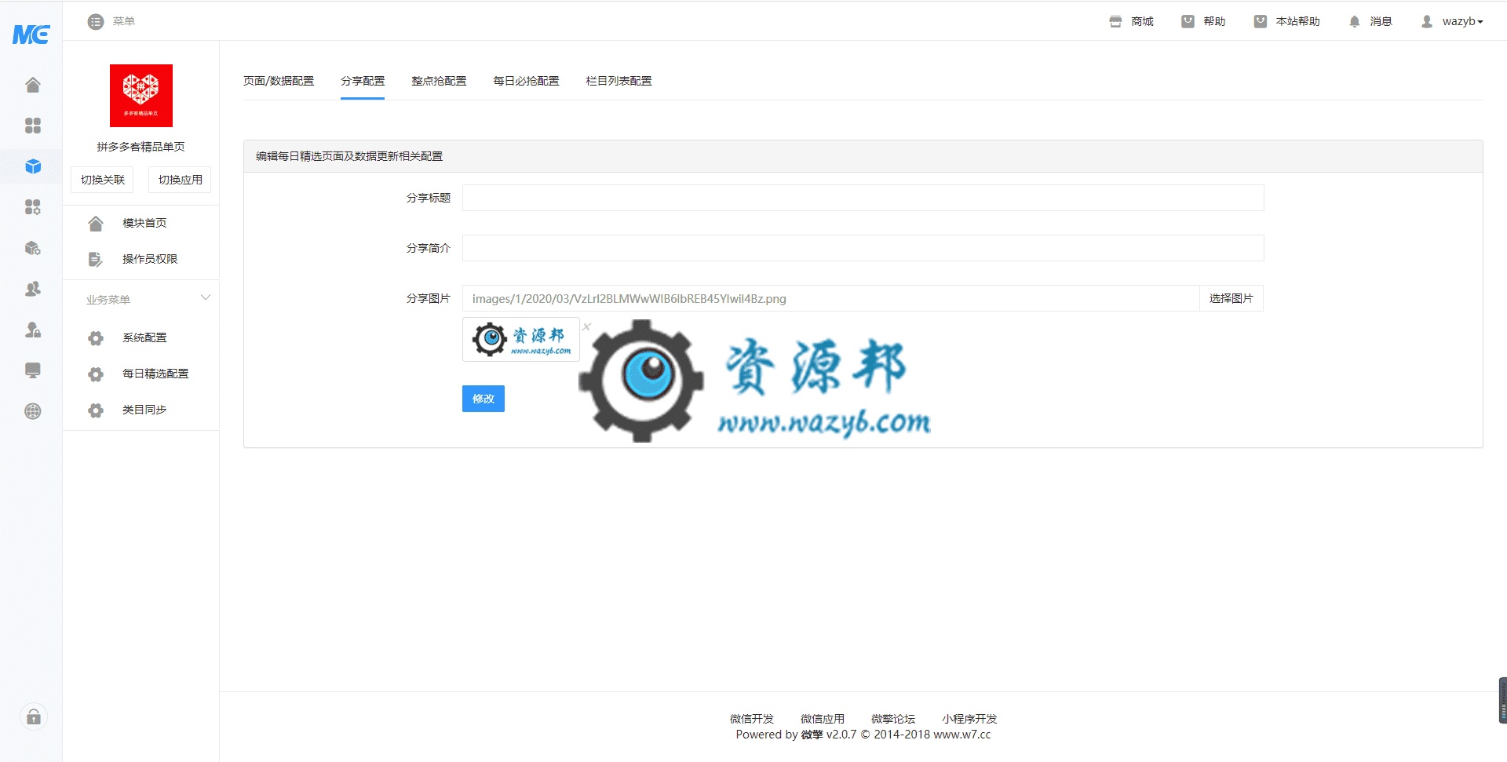
Task: Click the 分享图片 path field
Action: click(830, 298)
